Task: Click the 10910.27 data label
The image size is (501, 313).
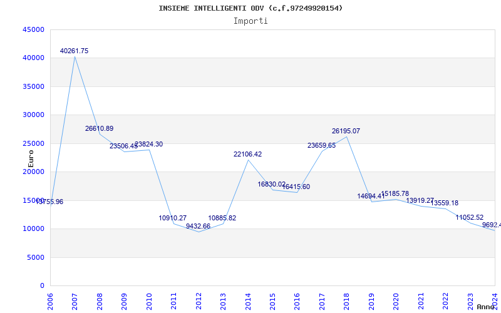Action: click(x=173, y=218)
